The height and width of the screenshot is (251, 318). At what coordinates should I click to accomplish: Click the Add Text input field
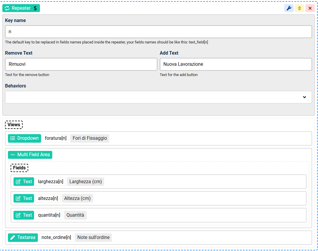(235, 64)
